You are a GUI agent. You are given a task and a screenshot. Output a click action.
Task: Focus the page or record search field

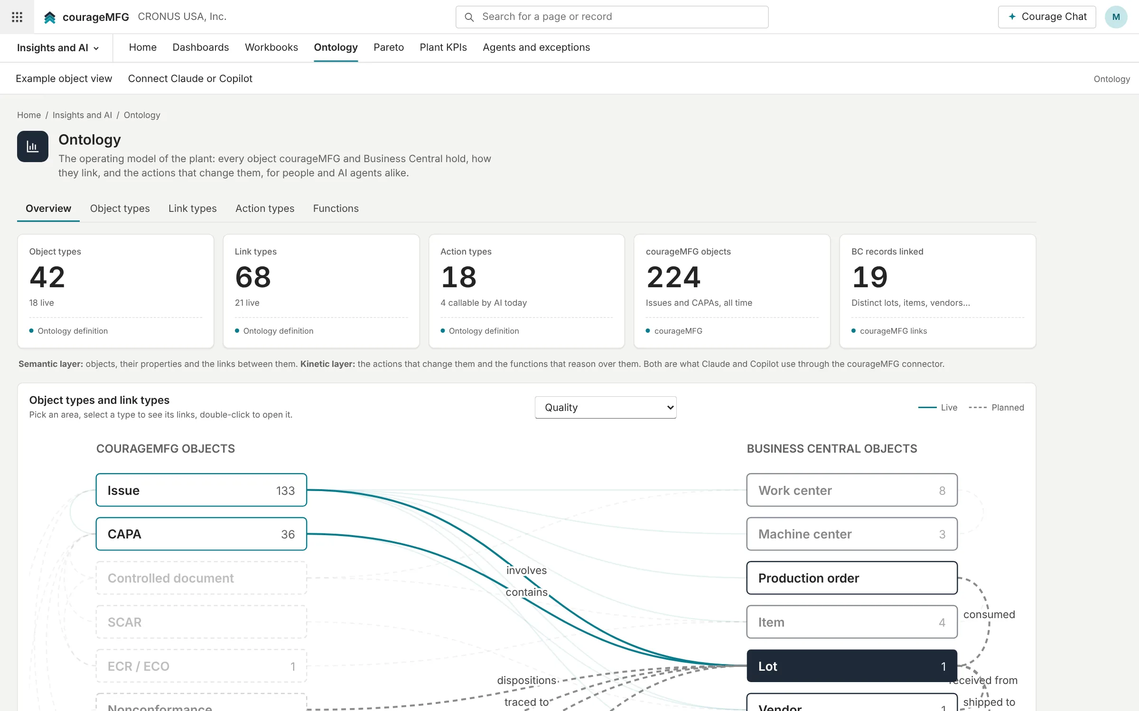(x=612, y=17)
